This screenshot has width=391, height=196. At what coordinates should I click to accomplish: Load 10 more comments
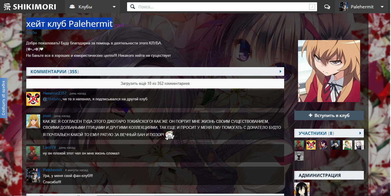tap(155, 84)
